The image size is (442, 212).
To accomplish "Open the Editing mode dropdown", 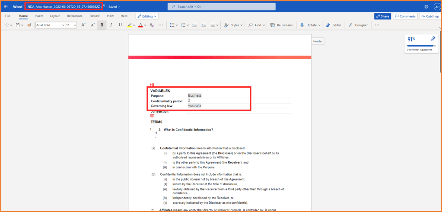I will point(147,16).
